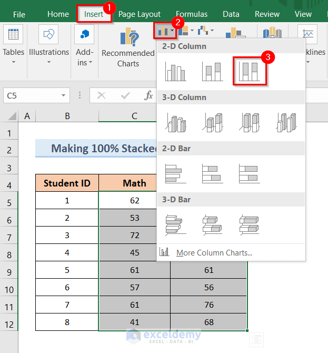Pick the 3-D 100% Stacked Column chart
The width and height of the screenshot is (328, 353).
coord(249,122)
